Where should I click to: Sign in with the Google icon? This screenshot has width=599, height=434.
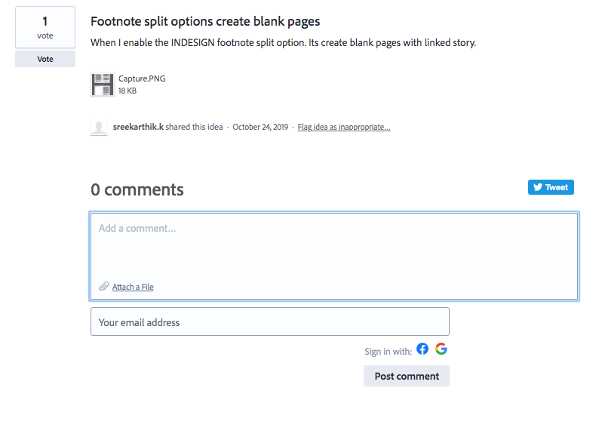click(441, 349)
